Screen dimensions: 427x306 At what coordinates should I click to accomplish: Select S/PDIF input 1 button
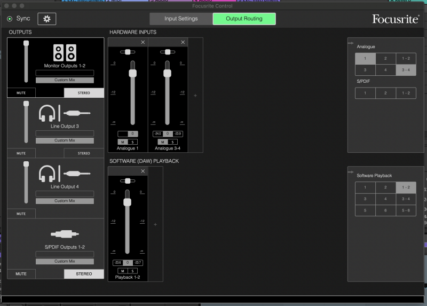click(x=365, y=93)
